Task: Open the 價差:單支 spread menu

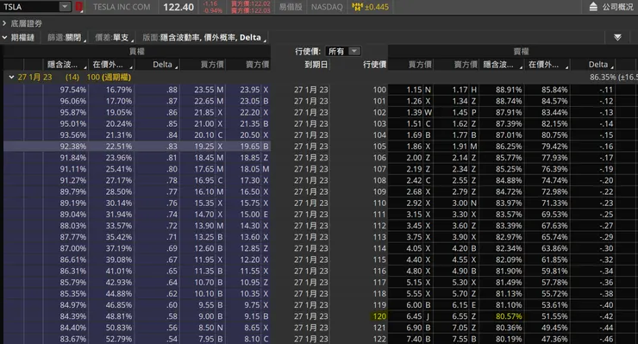Action: coord(115,37)
